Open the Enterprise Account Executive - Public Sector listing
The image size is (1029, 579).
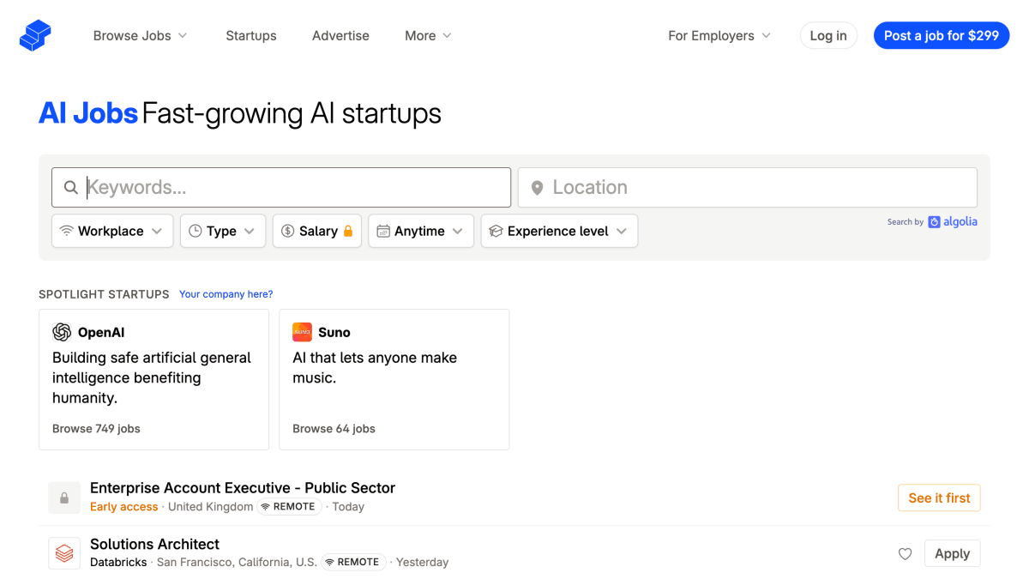(x=243, y=487)
